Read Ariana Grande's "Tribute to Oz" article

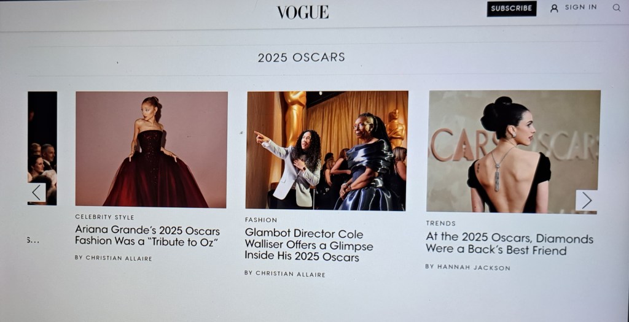pyautogui.click(x=147, y=236)
